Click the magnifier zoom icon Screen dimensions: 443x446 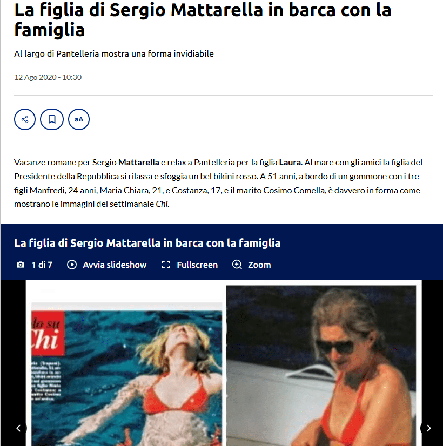pyautogui.click(x=237, y=265)
